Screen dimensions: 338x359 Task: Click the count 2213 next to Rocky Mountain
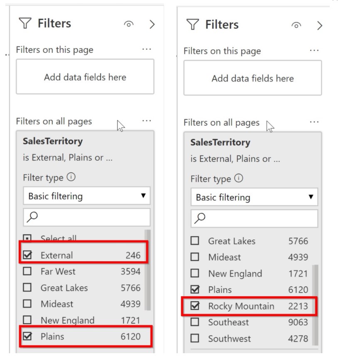pyautogui.click(x=298, y=306)
